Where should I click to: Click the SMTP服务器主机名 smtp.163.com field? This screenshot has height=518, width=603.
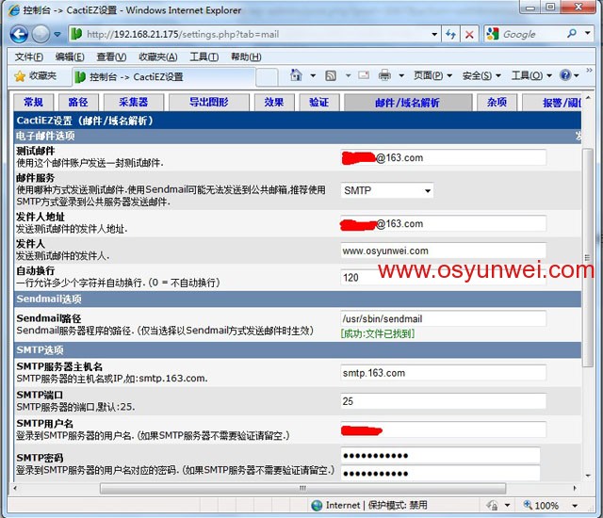443,373
